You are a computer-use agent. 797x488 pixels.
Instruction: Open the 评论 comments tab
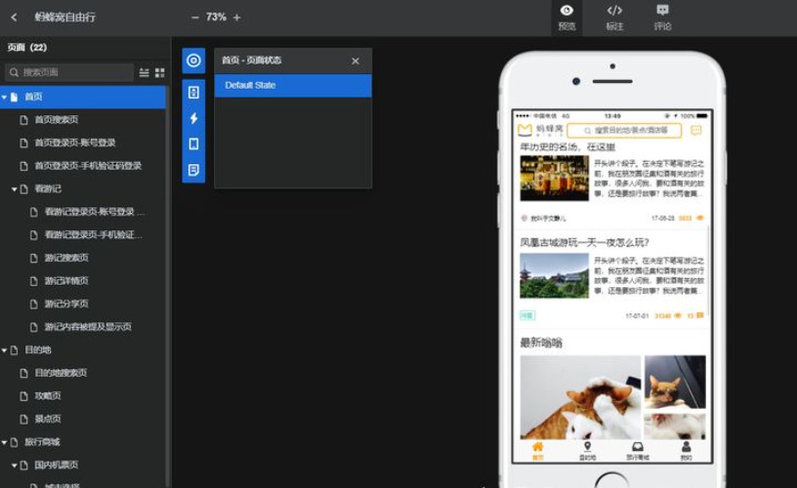662,18
